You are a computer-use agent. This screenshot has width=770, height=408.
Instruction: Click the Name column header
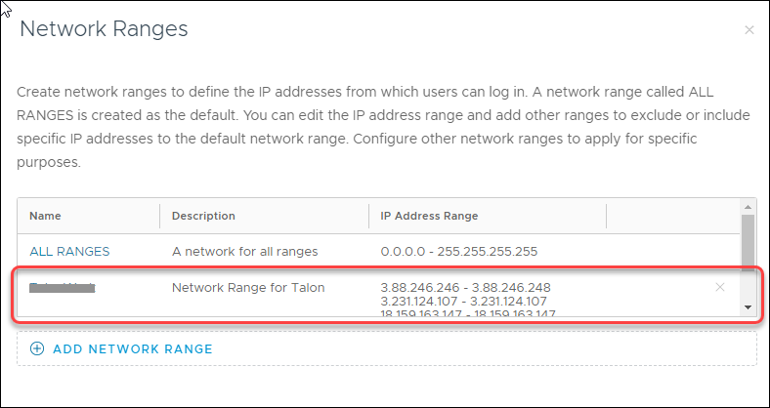(x=45, y=216)
